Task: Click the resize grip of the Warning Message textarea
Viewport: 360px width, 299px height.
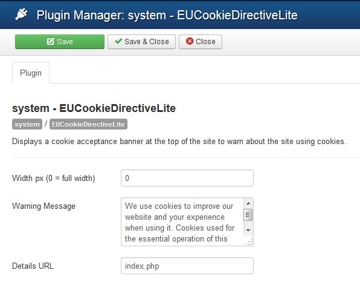Action: coord(249,242)
